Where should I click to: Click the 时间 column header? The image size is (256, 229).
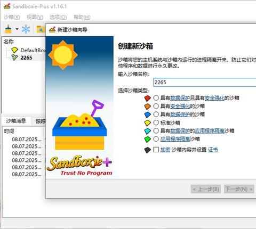[x=9, y=131]
